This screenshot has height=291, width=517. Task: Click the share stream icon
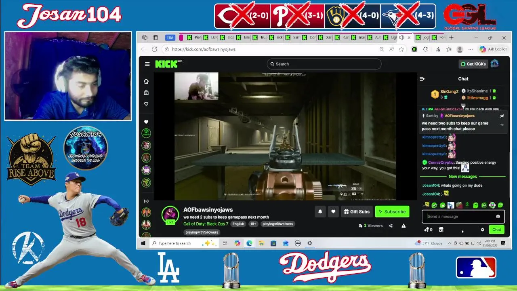391,226
